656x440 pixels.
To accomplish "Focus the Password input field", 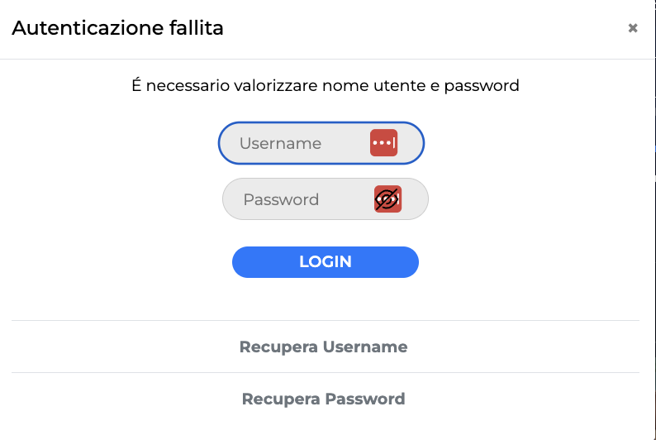I will (302, 199).
